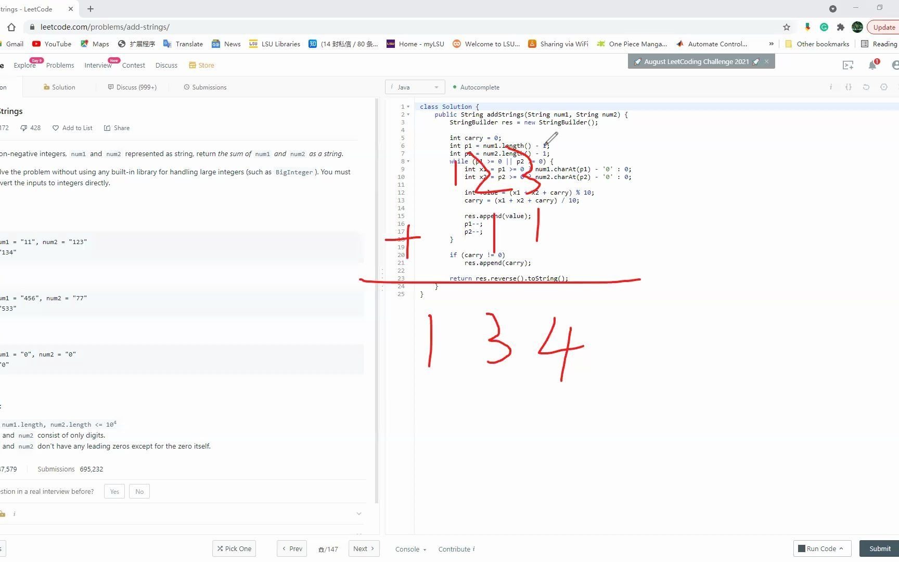
Task: Open the One Piece Manga bookmark
Action: coord(632,44)
